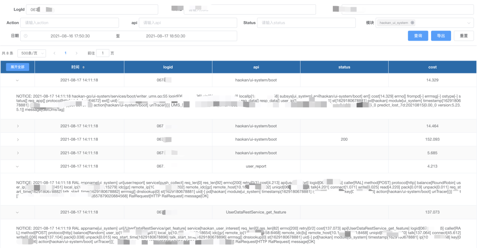This screenshot has width=478, height=248.
Task: Open the 模块 dropdown arrow
Action: (x=468, y=23)
